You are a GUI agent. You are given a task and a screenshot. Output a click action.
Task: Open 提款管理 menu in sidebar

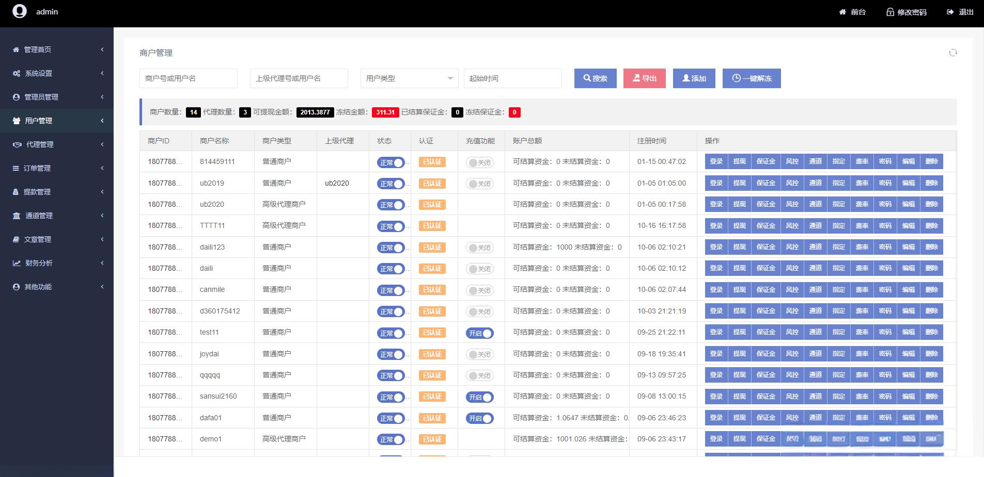pyautogui.click(x=57, y=192)
